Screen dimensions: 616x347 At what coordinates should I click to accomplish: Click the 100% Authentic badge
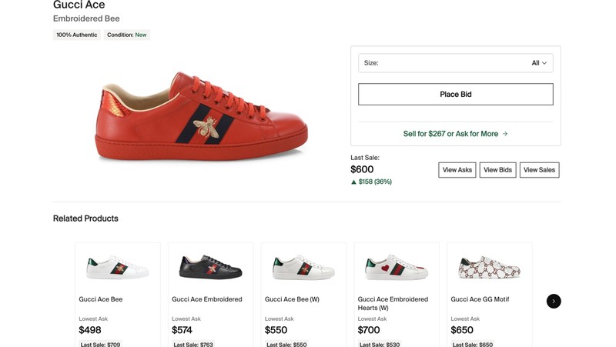click(76, 35)
